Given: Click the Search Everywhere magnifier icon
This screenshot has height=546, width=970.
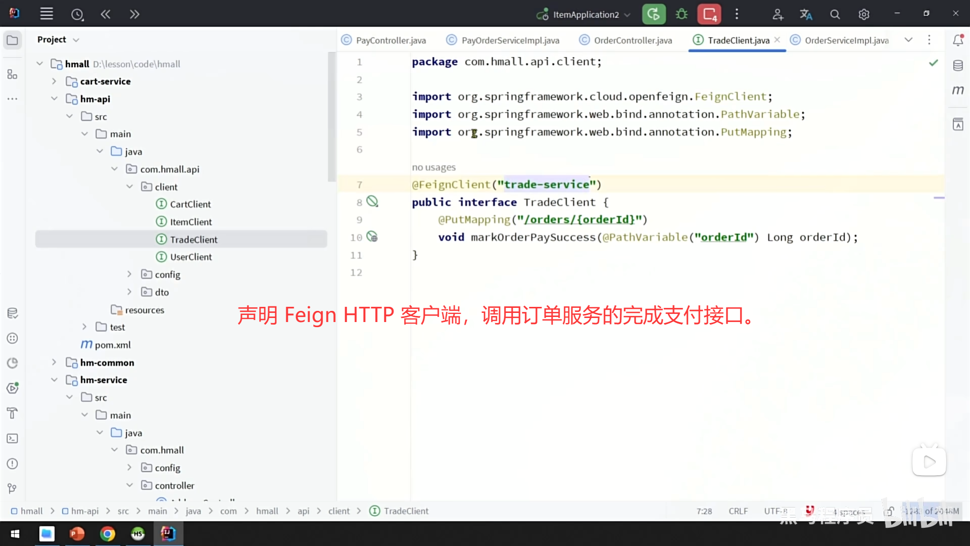Looking at the screenshot, I should pyautogui.click(x=835, y=14).
